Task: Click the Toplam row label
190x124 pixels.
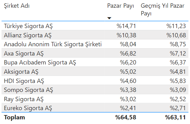Action: tap(14, 118)
